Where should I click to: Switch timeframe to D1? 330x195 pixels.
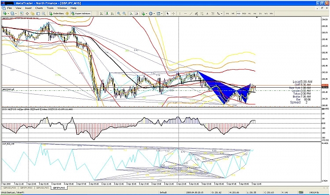[260, 14]
